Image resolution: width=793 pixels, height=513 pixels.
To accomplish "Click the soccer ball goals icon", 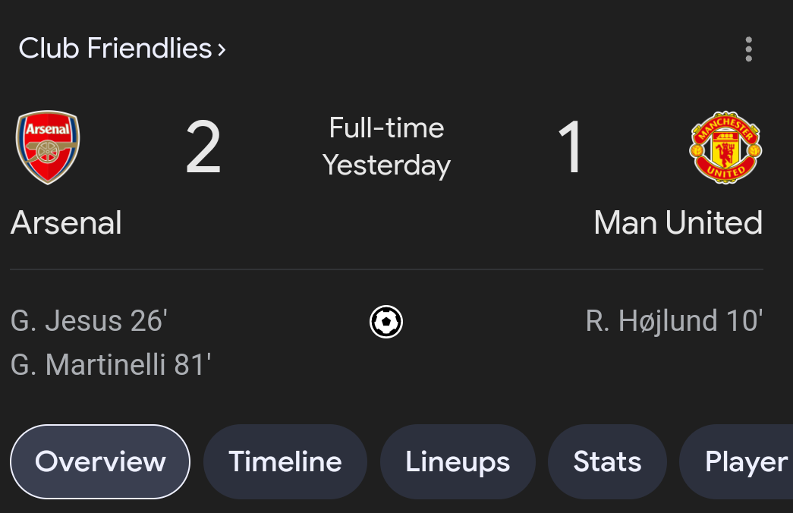I will pos(386,321).
